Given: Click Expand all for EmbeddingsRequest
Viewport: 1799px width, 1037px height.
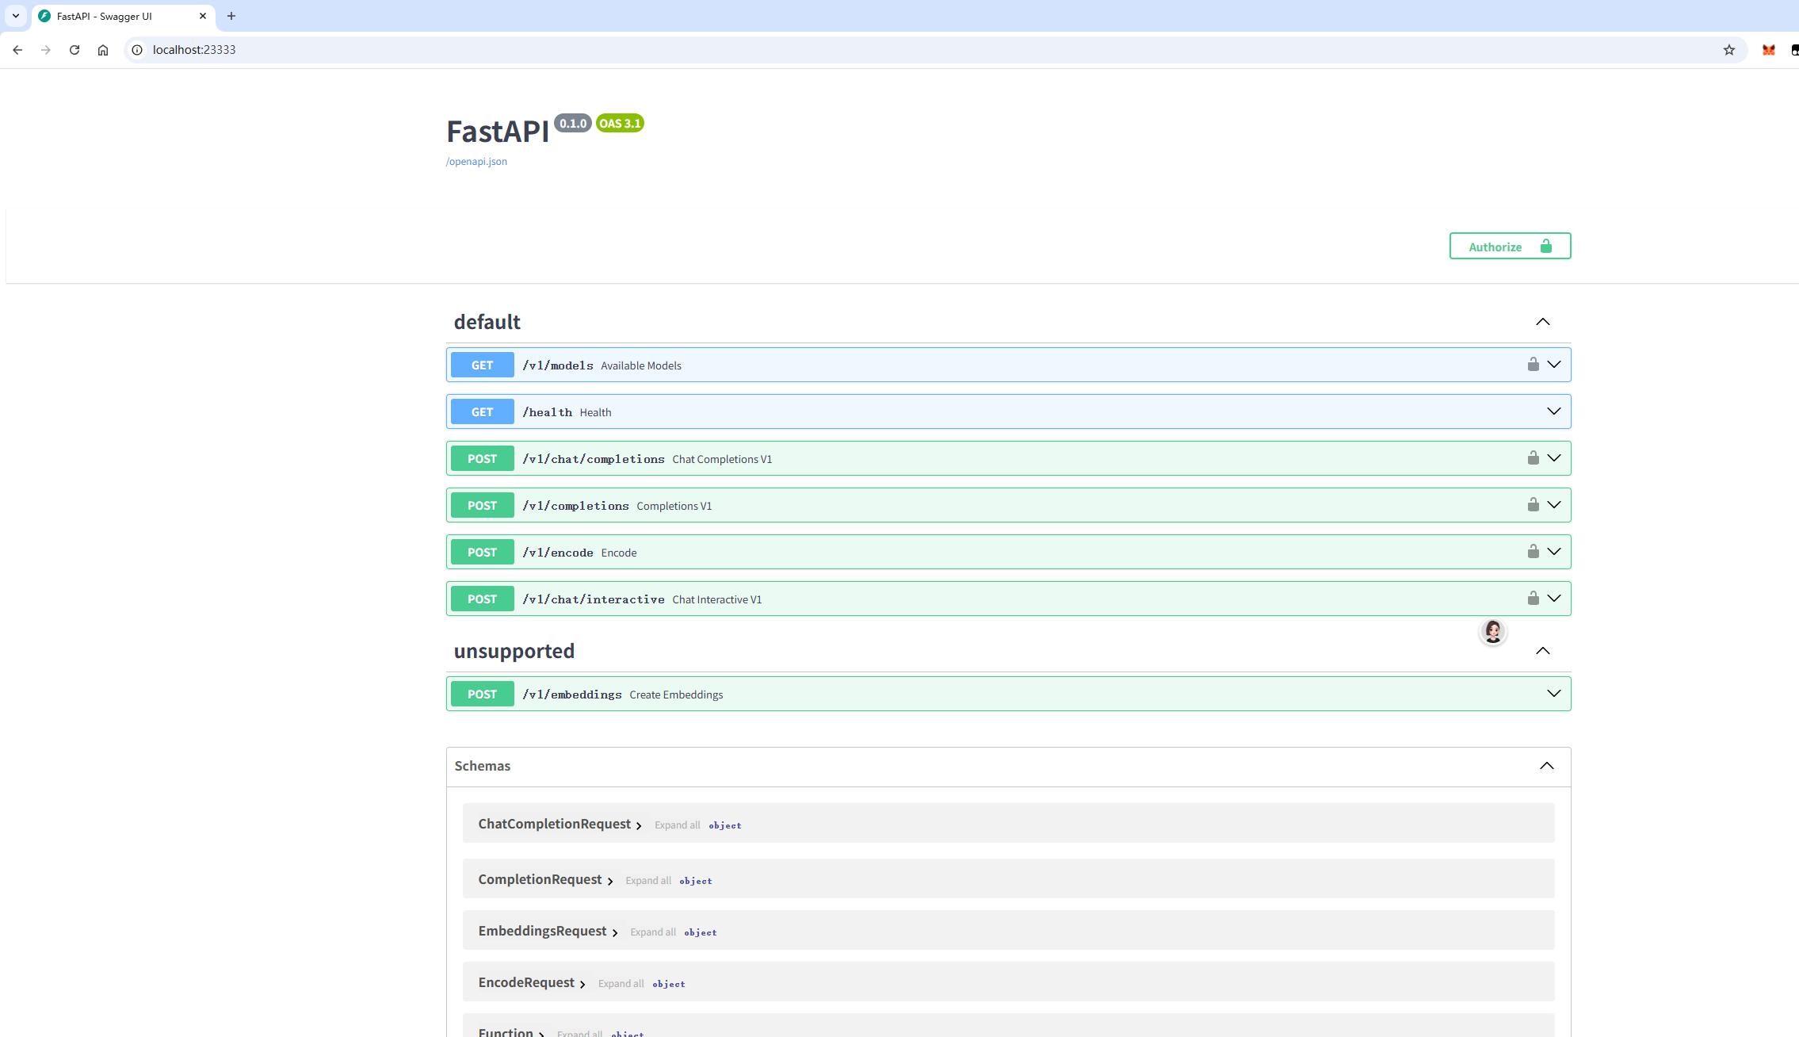Looking at the screenshot, I should tap(652, 932).
